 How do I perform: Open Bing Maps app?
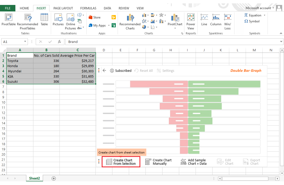point(114,17)
